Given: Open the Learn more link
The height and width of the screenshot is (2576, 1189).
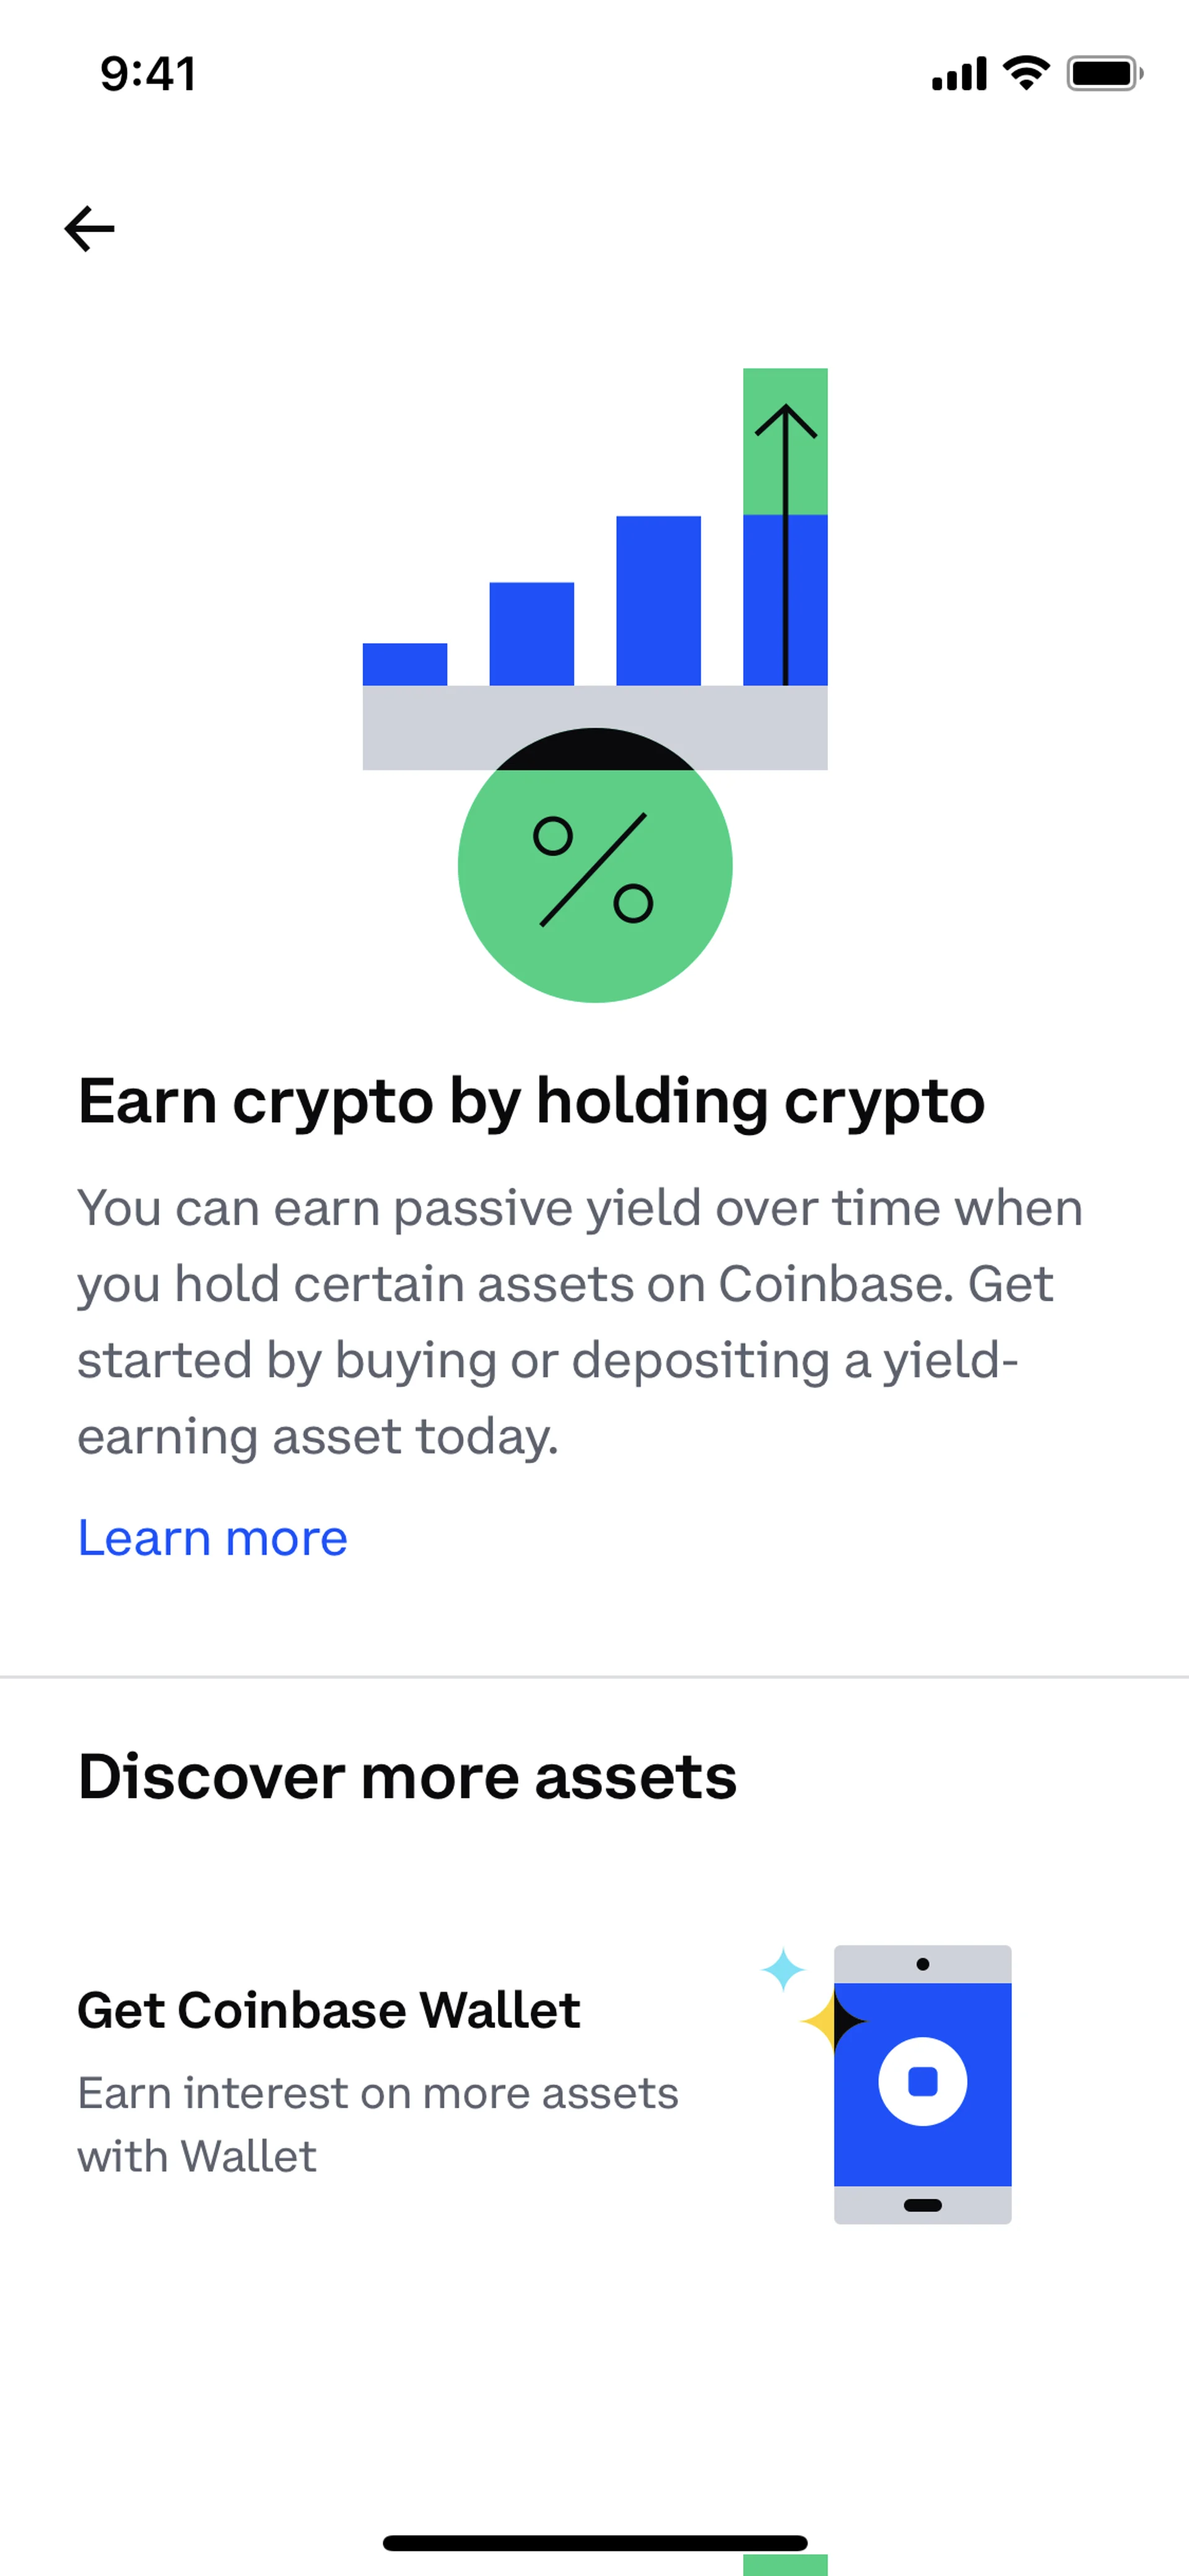Looking at the screenshot, I should [x=213, y=1538].
